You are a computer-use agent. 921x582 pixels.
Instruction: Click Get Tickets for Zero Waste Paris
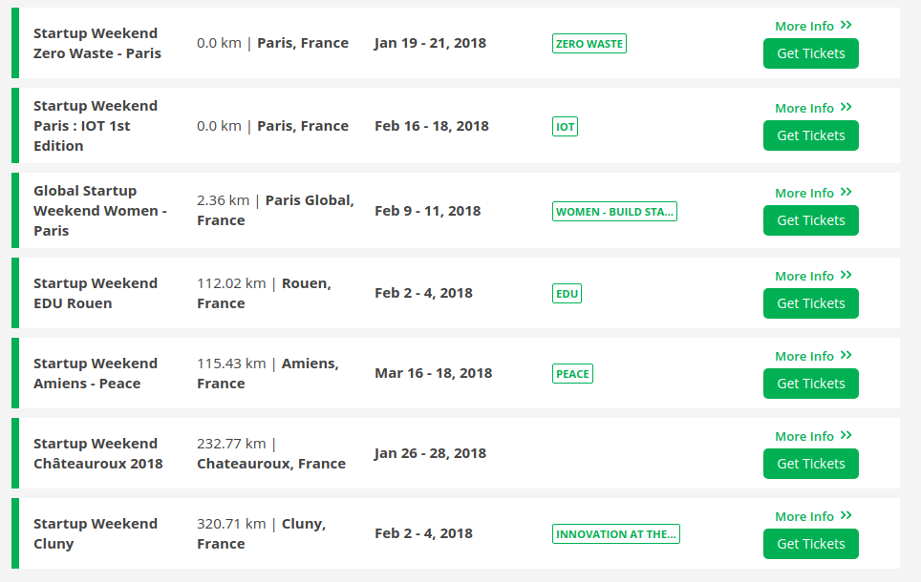tap(810, 53)
